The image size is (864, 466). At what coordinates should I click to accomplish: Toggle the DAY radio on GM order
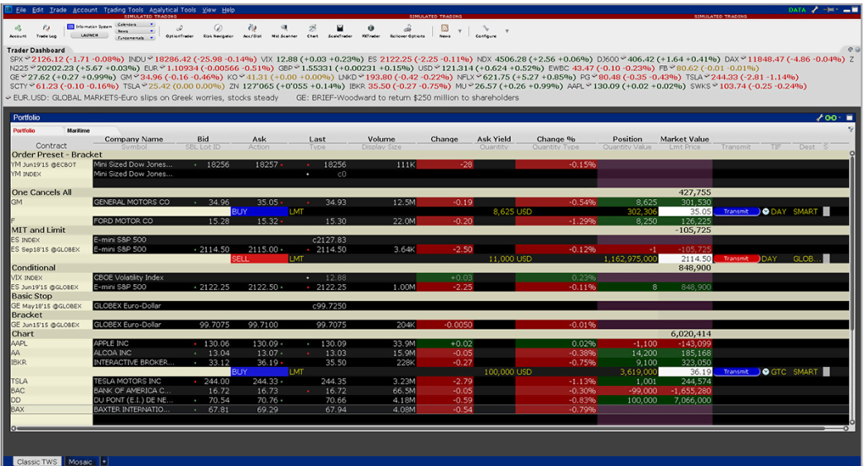click(x=766, y=212)
